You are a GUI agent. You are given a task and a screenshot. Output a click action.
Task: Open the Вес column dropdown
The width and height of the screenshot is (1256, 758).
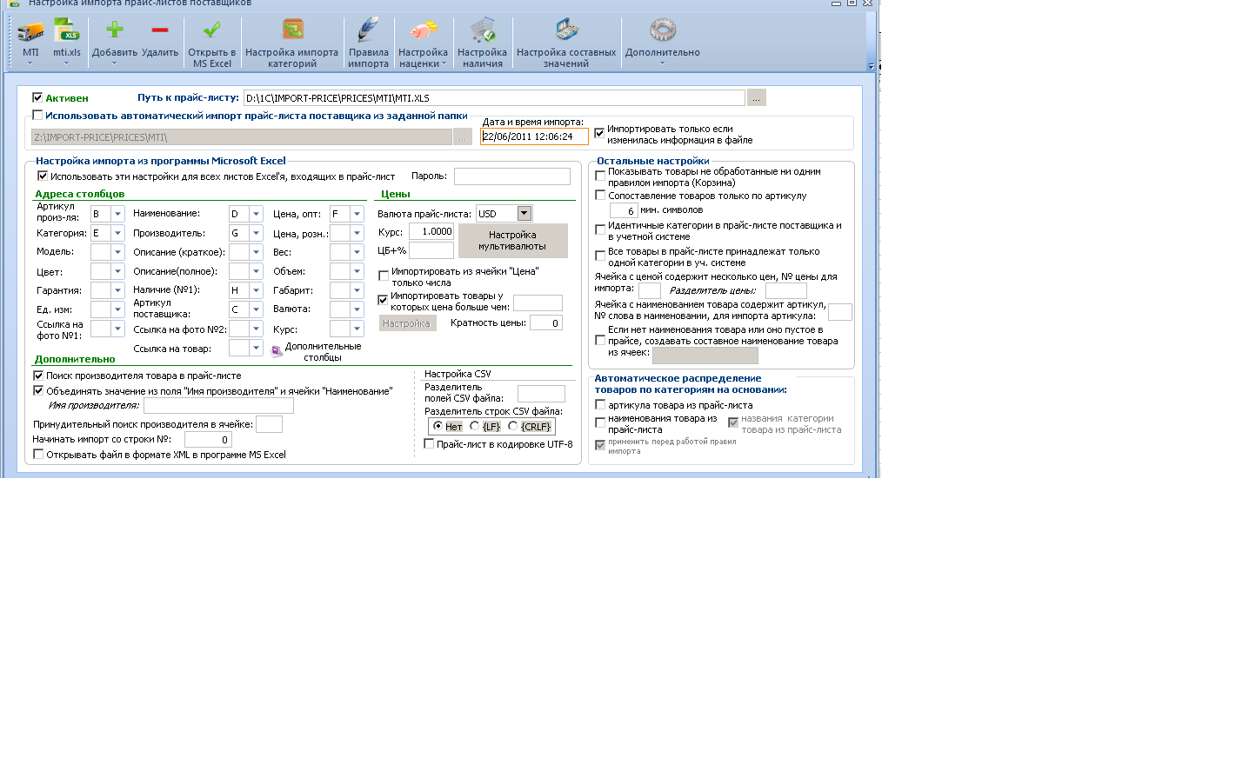pos(357,252)
